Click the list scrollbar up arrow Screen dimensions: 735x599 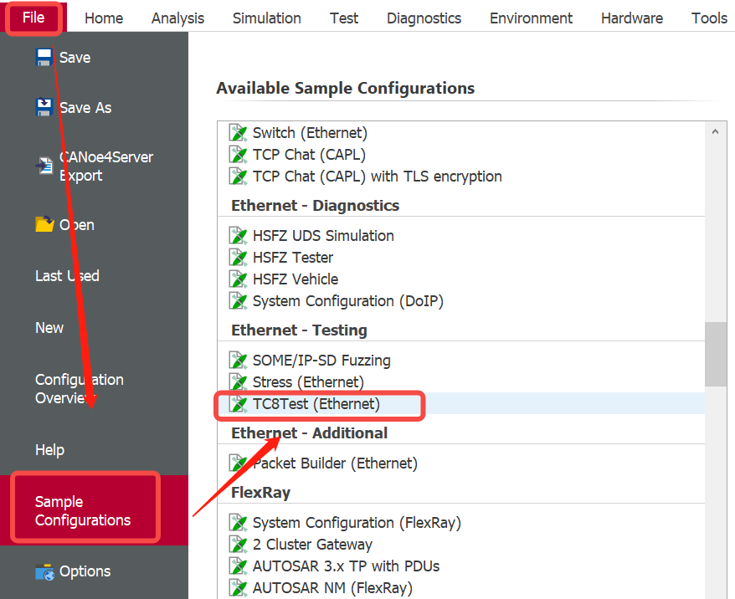(x=715, y=131)
